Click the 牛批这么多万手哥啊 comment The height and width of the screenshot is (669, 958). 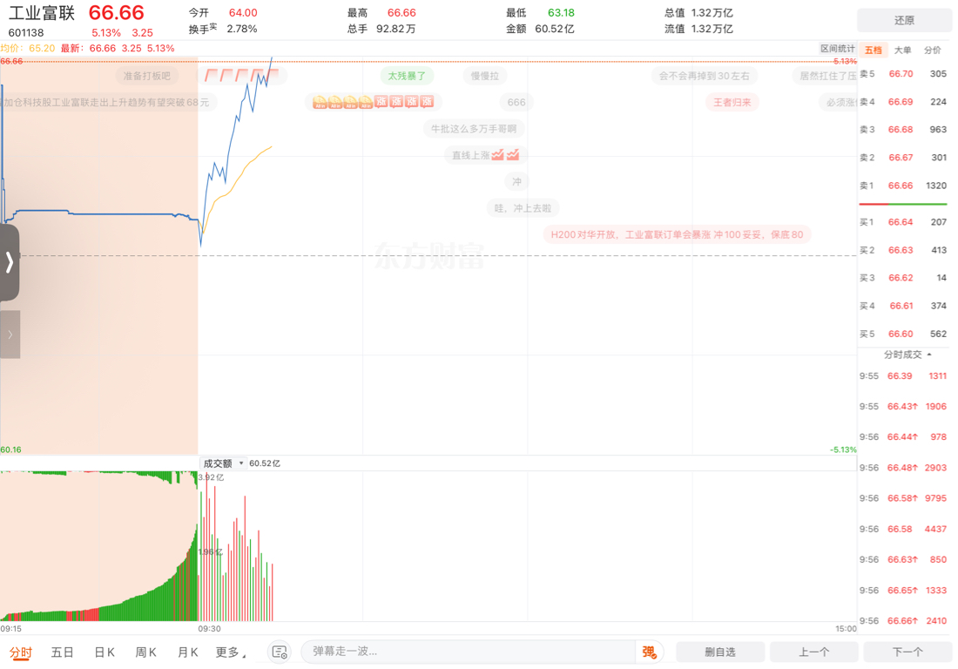(474, 128)
